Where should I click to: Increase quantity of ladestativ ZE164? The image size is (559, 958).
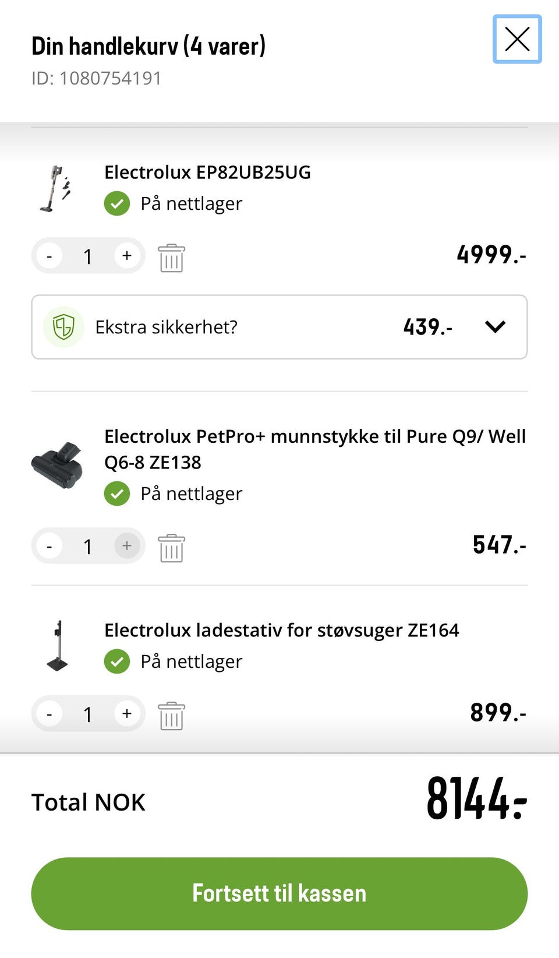pyautogui.click(x=127, y=714)
